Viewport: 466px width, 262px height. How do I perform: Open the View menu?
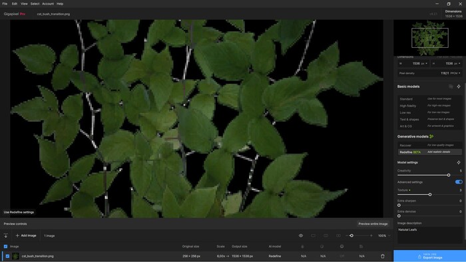(24, 4)
